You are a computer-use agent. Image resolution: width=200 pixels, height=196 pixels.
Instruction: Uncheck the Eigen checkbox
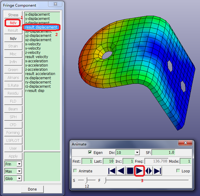(x=90, y=152)
